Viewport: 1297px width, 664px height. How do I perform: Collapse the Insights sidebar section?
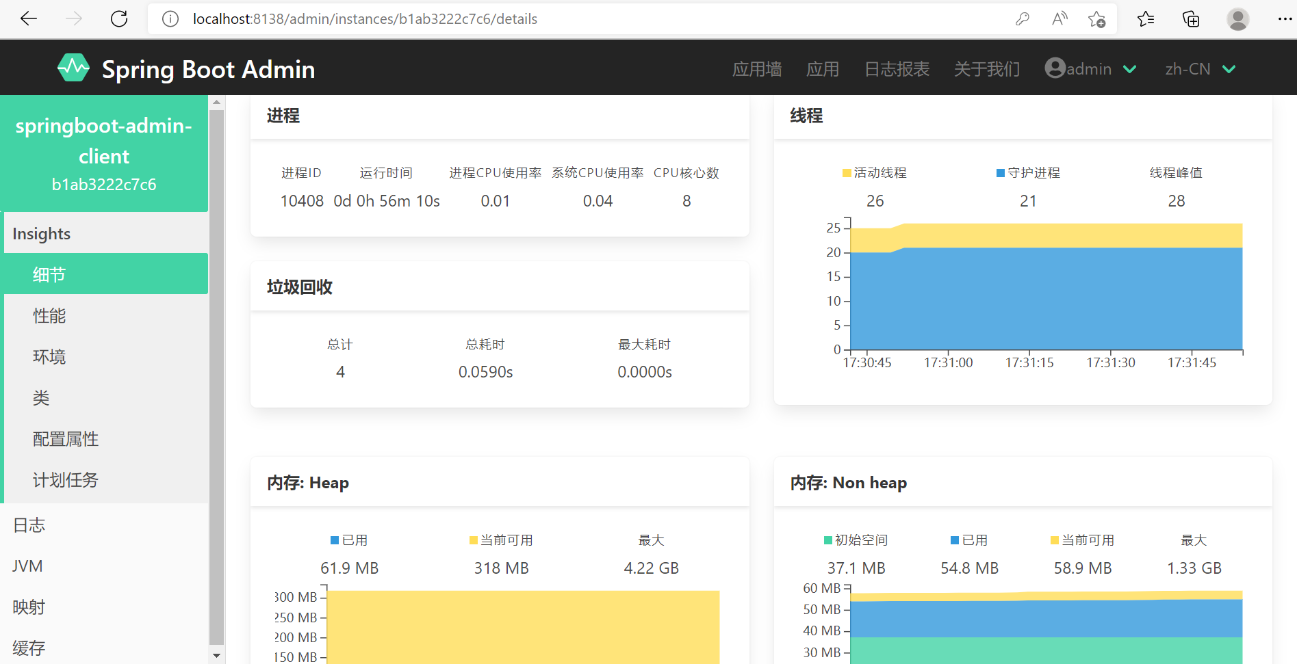(x=106, y=234)
